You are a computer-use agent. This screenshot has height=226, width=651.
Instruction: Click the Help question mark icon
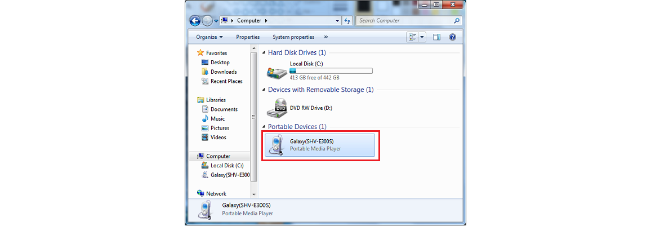point(453,37)
